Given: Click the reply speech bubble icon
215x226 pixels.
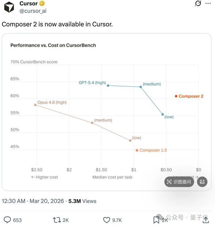Looking at the screenshot, I should coord(7,220).
